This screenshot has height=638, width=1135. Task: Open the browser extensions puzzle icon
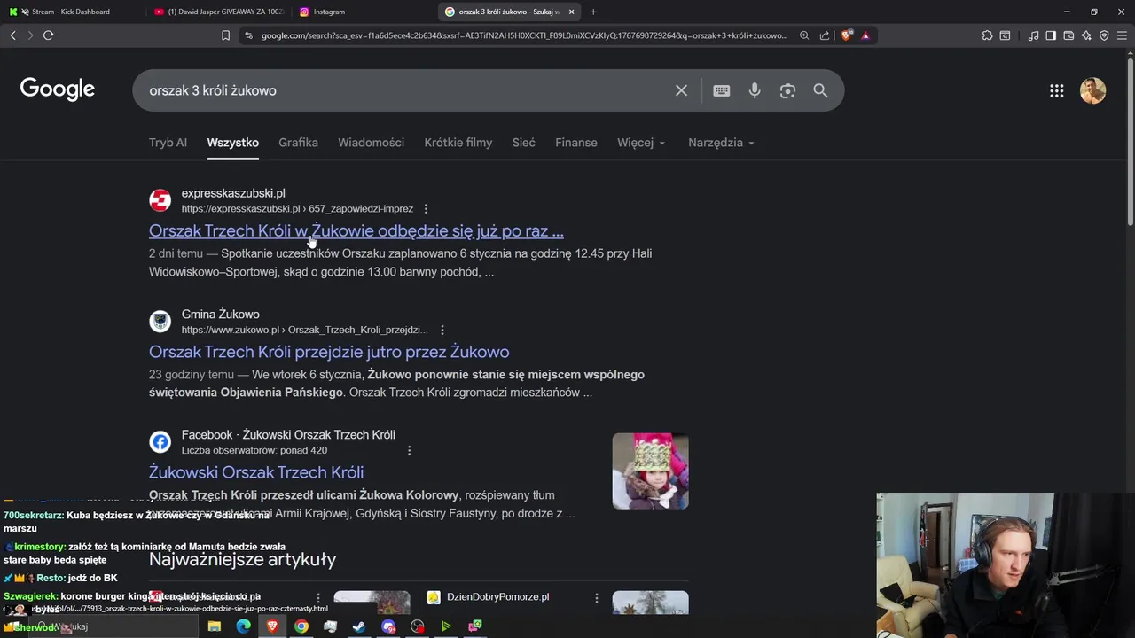pyautogui.click(x=987, y=35)
